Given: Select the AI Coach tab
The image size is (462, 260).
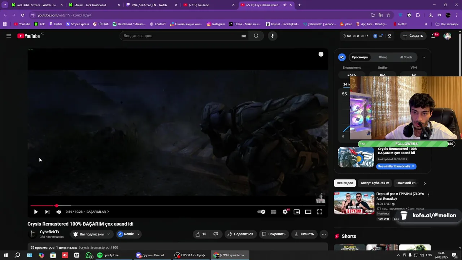Looking at the screenshot, I should pos(406,57).
